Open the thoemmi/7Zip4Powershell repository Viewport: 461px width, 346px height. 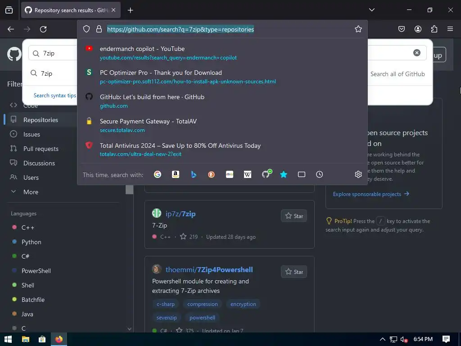pyautogui.click(x=209, y=270)
